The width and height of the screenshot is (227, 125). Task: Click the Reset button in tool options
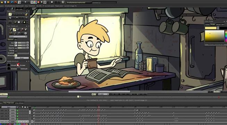point(22,58)
